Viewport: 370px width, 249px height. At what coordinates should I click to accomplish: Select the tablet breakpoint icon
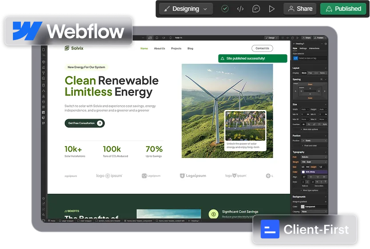[157, 38]
